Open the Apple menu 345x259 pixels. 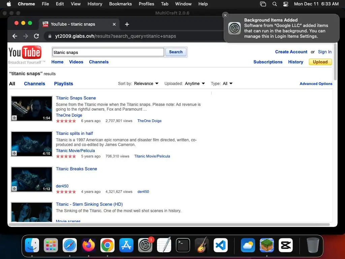pos(9,4)
